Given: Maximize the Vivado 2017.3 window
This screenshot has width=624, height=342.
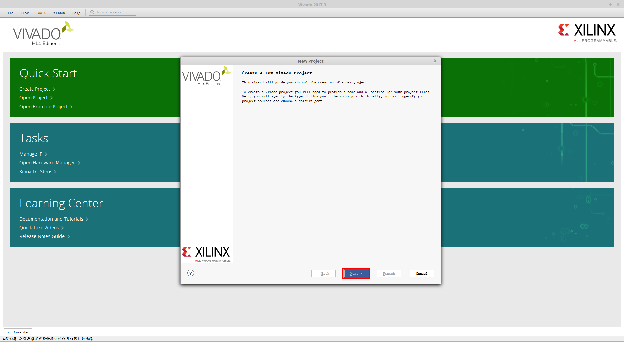Looking at the screenshot, I should 610,5.
